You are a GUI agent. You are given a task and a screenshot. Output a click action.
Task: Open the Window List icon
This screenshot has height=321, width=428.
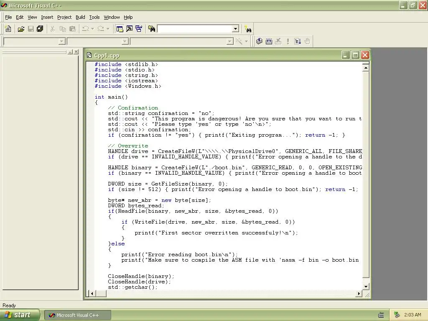pyautogui.click(x=139, y=29)
